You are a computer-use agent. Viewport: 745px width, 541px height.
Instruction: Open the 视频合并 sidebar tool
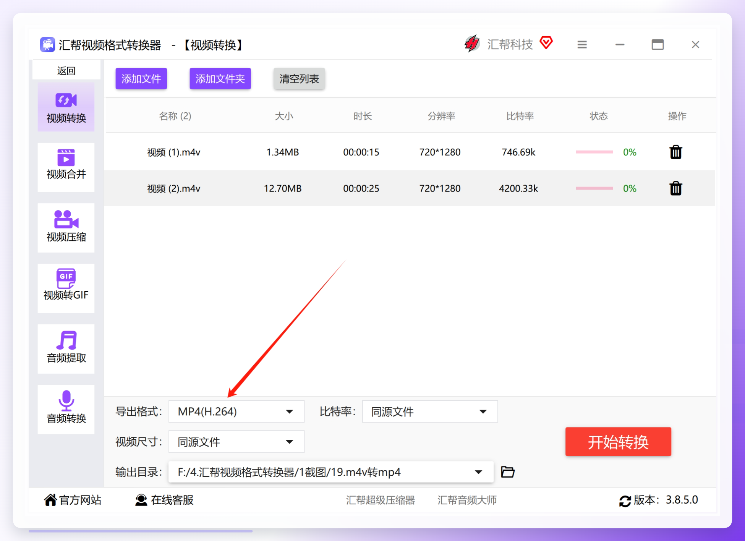click(66, 167)
